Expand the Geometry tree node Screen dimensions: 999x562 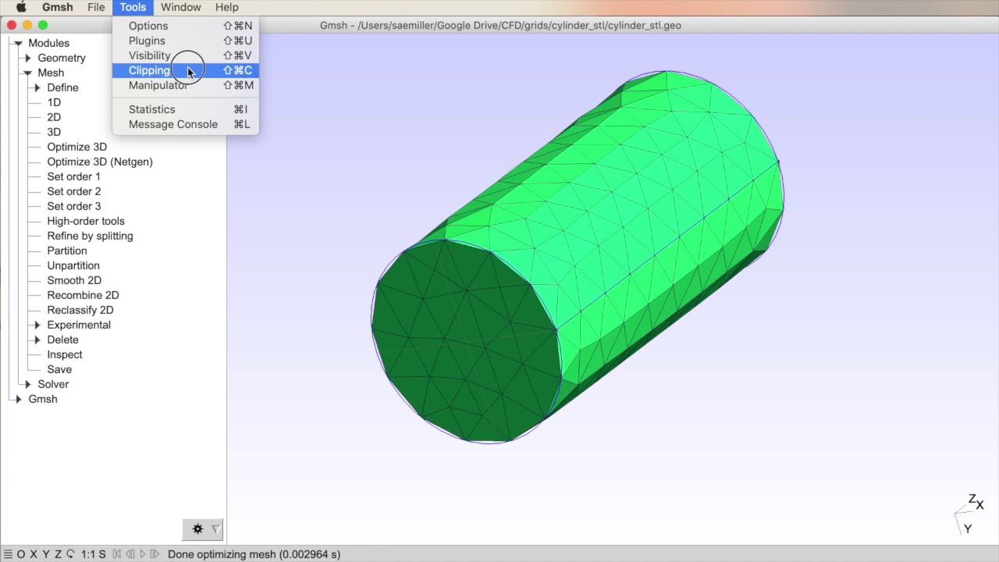click(27, 58)
